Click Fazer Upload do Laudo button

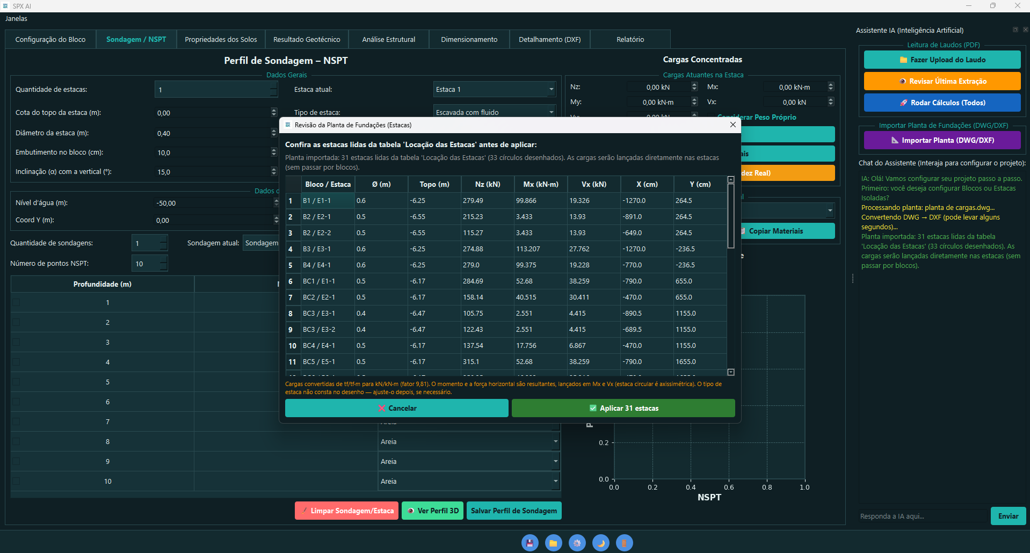click(942, 60)
